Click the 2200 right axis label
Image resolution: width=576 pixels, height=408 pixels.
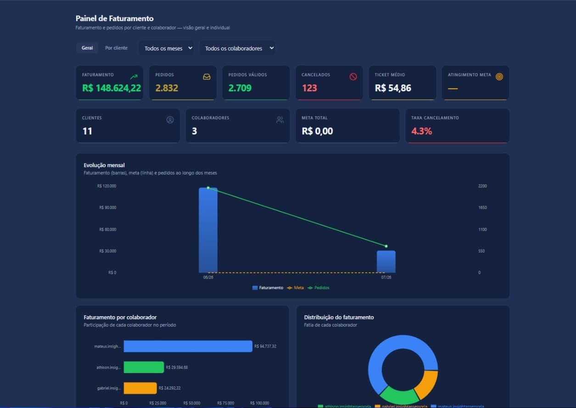coord(482,186)
